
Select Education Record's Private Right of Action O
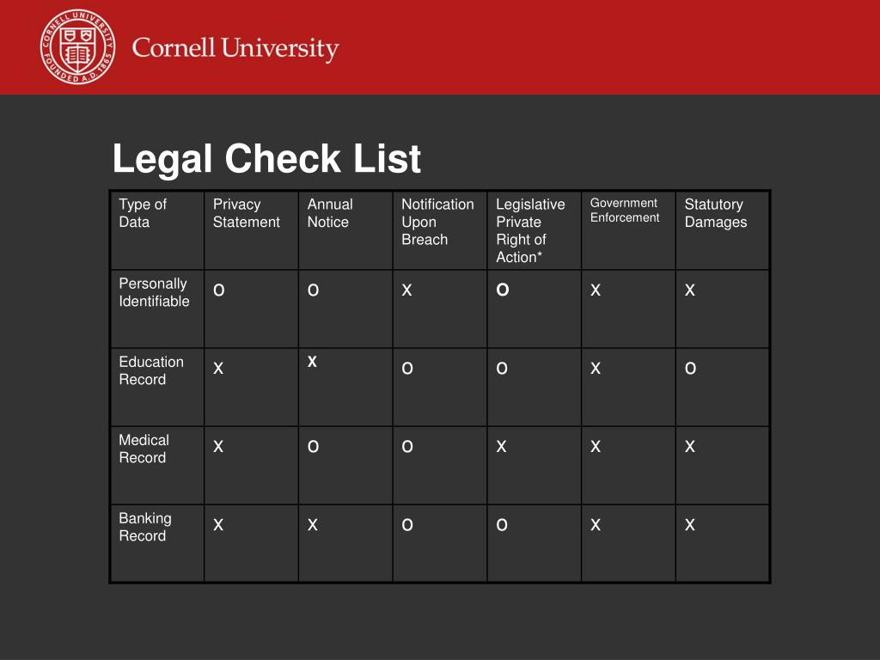[x=502, y=368]
